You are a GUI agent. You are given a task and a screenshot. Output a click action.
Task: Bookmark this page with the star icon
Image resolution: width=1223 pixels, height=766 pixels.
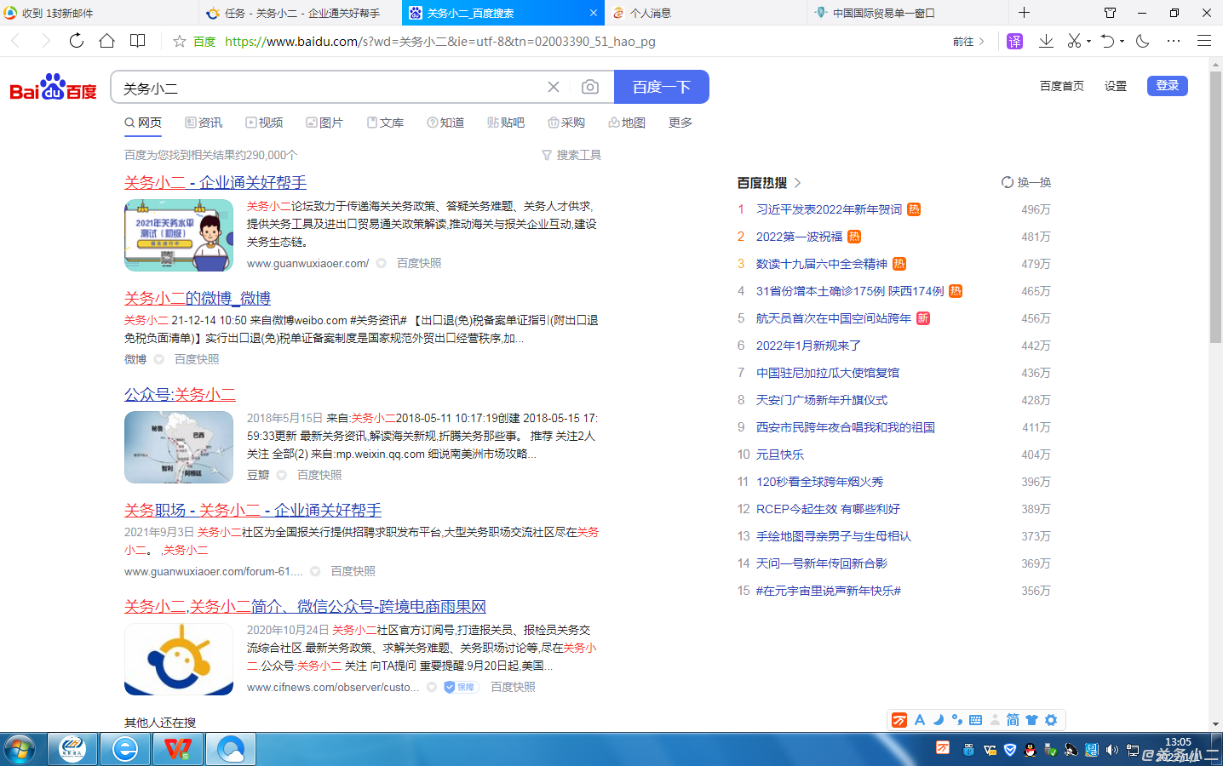click(x=180, y=41)
